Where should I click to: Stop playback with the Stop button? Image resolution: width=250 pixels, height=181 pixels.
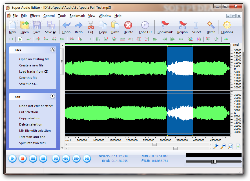point(43,158)
